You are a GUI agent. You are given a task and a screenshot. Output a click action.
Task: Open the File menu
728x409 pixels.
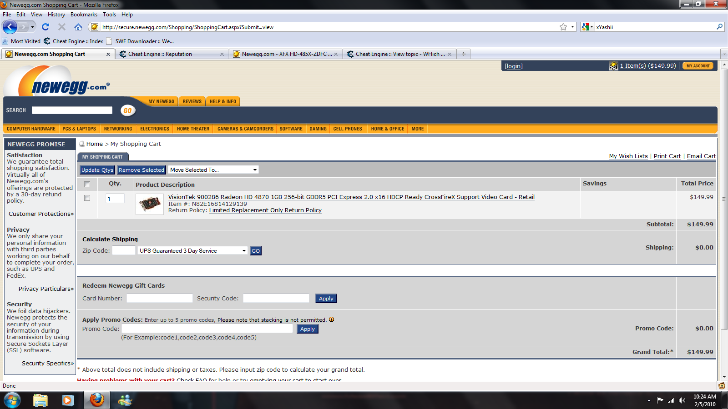tap(7, 15)
